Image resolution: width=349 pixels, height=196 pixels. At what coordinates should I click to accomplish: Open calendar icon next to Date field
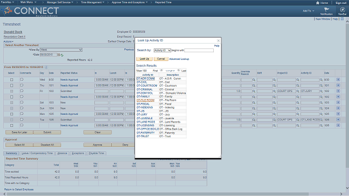[59, 54]
